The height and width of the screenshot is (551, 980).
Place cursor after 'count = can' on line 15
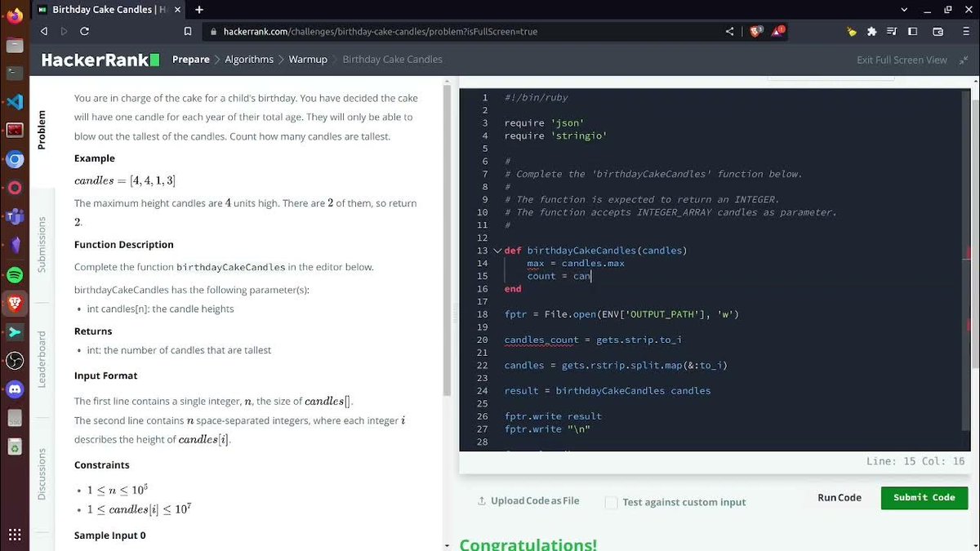591,276
